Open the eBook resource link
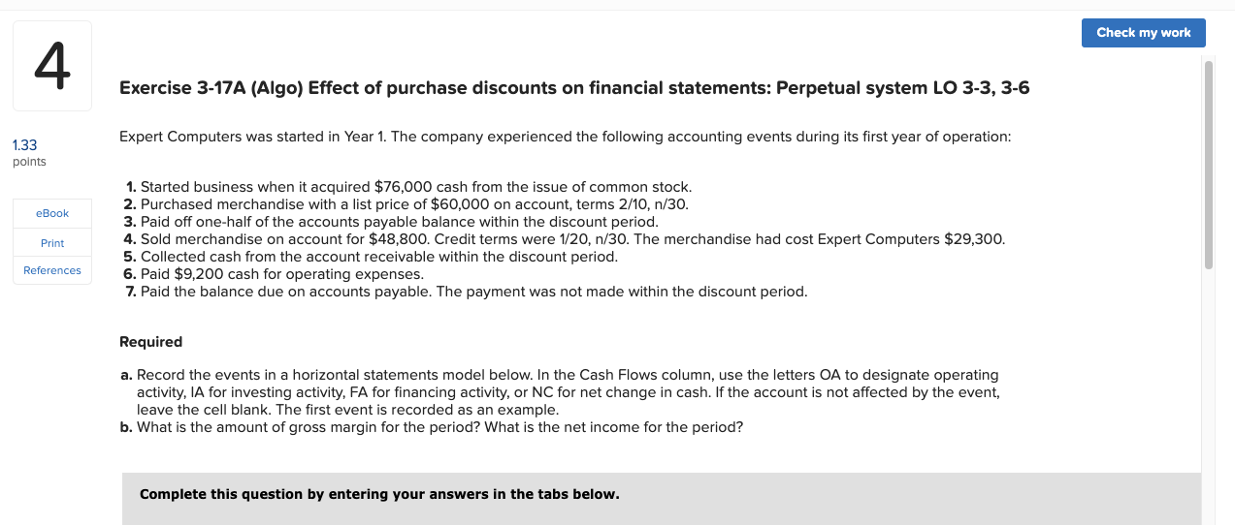The height and width of the screenshot is (525, 1235). tap(52, 213)
